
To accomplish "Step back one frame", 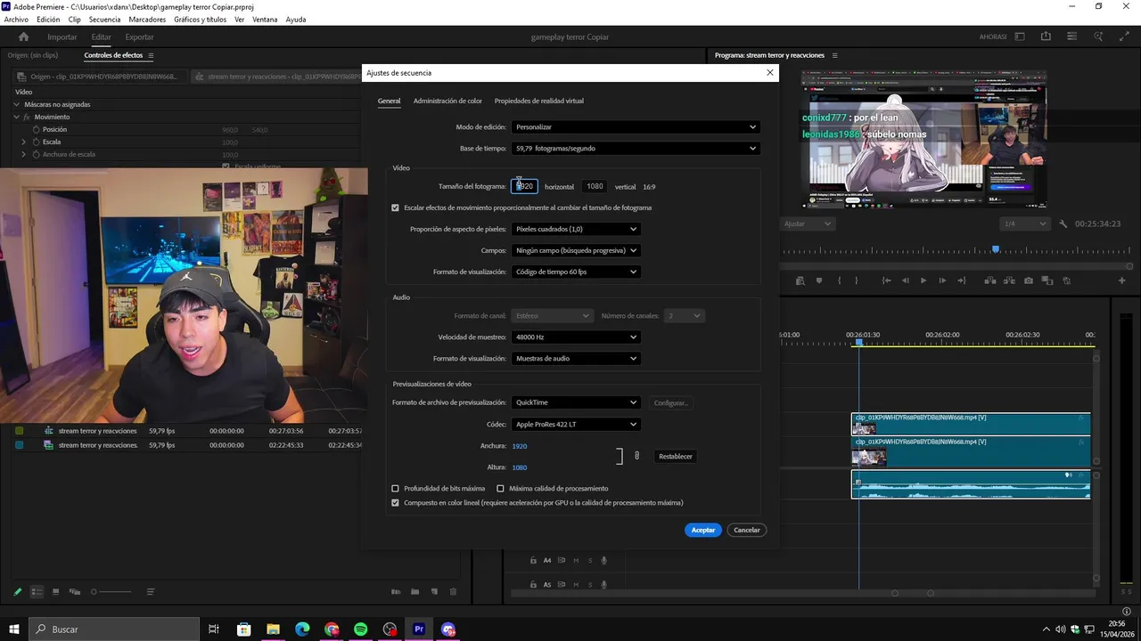I will click(906, 280).
